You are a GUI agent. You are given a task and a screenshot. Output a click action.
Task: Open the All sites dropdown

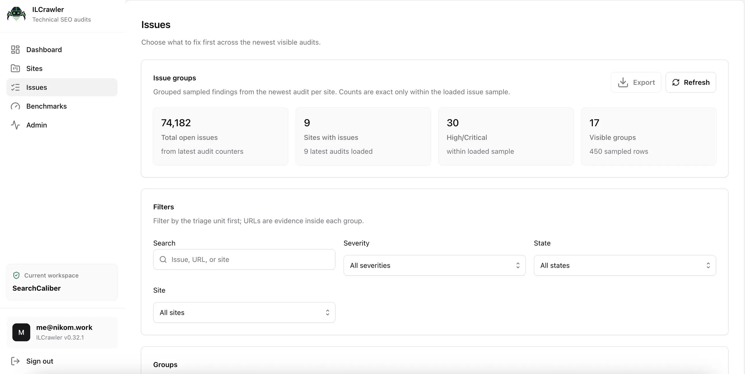tap(244, 313)
